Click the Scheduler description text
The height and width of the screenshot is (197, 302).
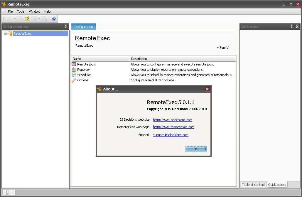(x=183, y=75)
